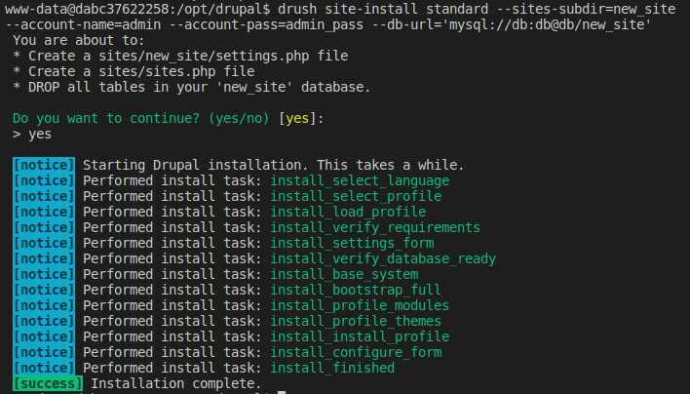Click [notice] tag beside 'Starting Drupal installation'
This screenshot has width=690, height=394.
click(44, 165)
